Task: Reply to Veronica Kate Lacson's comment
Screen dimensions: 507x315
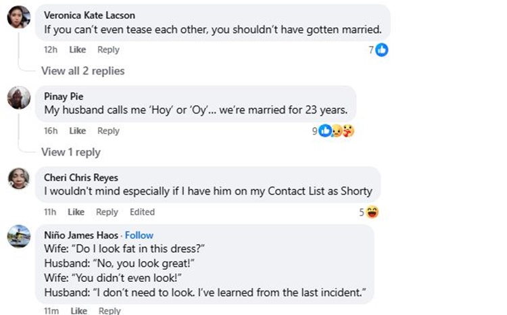Action: tap(108, 49)
